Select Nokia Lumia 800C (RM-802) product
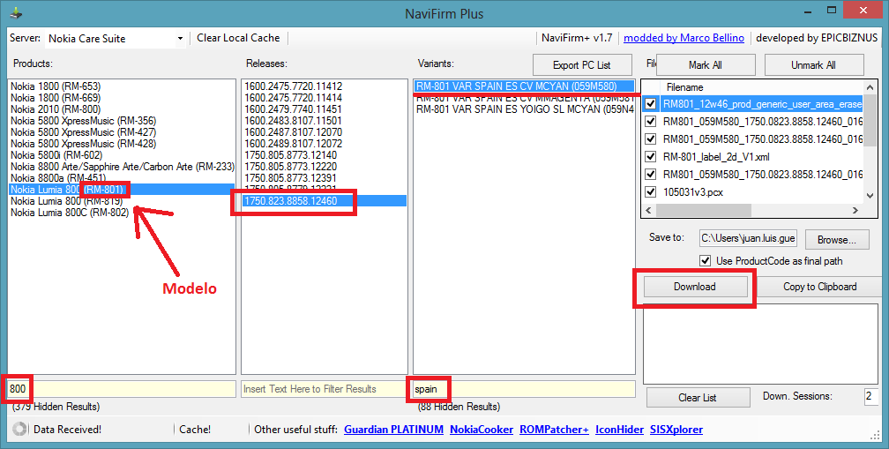The height and width of the screenshot is (449, 889). coord(71,213)
